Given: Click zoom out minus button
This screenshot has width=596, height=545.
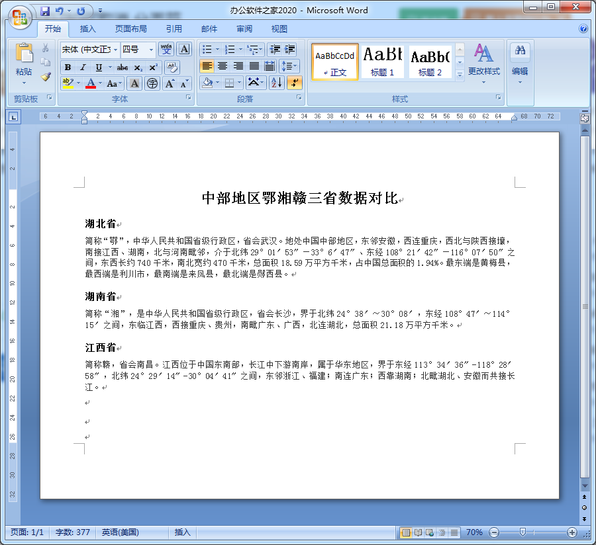Looking at the screenshot, I should [x=494, y=532].
